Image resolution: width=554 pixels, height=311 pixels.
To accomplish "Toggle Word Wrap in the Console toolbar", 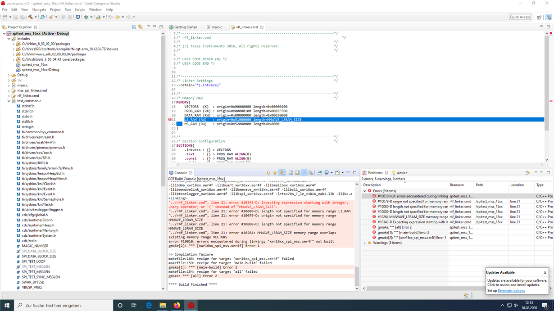I will [x=304, y=173].
